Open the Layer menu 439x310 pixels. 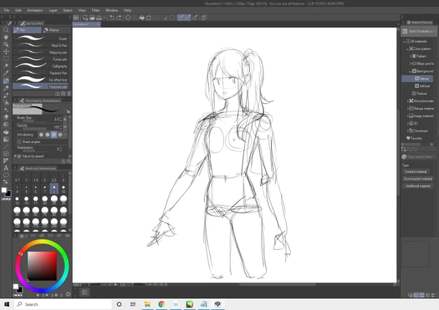pyautogui.click(x=53, y=10)
